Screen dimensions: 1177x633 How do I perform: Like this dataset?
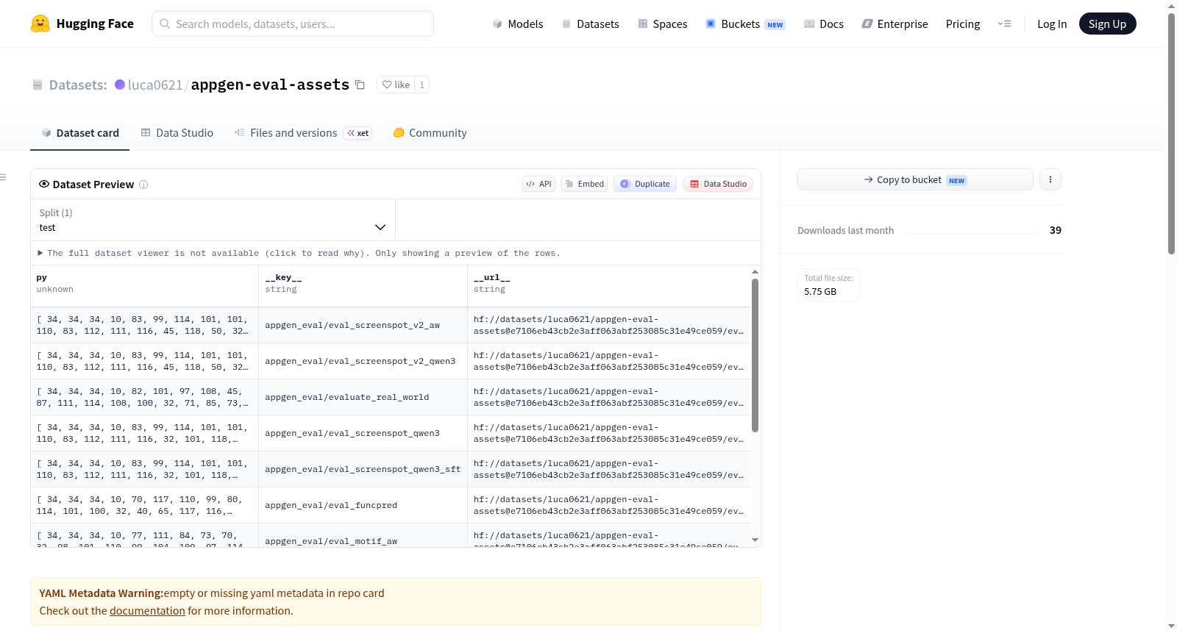pyautogui.click(x=396, y=85)
